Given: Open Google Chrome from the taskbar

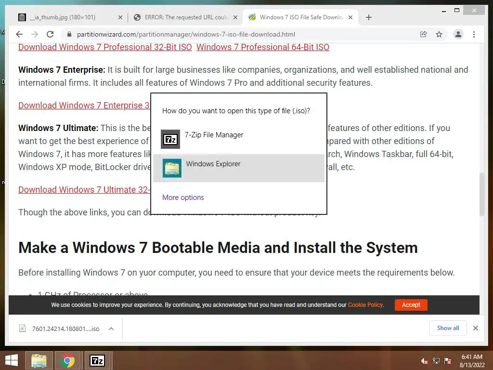Looking at the screenshot, I should point(67,360).
